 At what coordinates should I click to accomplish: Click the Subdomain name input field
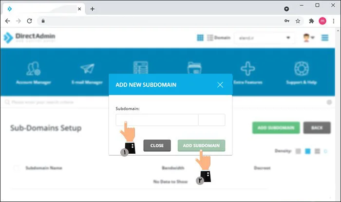point(157,120)
